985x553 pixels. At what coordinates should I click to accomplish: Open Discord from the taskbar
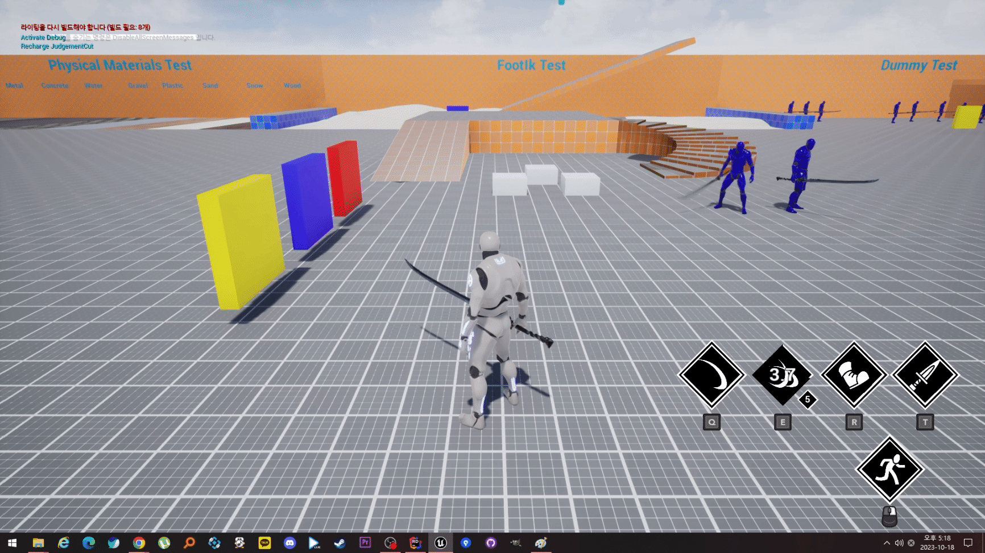[289, 543]
